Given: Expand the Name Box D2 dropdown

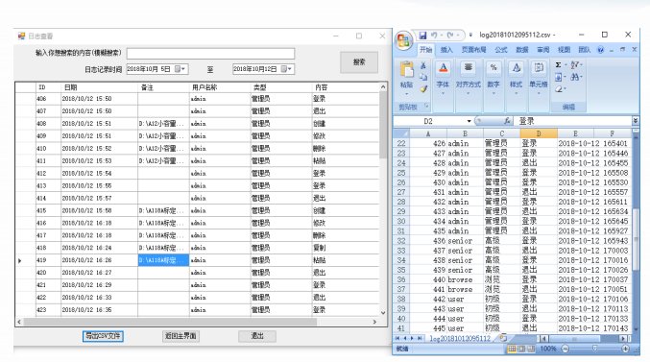Looking at the screenshot, I should point(469,121).
